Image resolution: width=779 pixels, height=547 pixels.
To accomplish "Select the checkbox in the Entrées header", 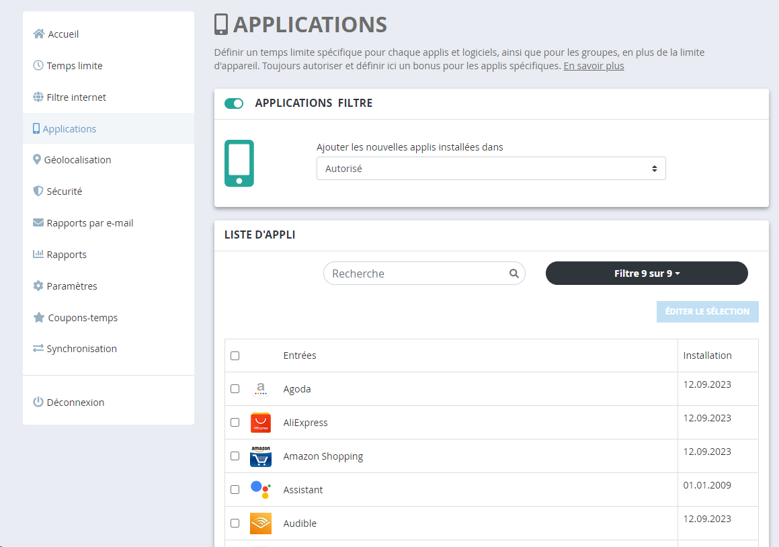I will coord(235,355).
